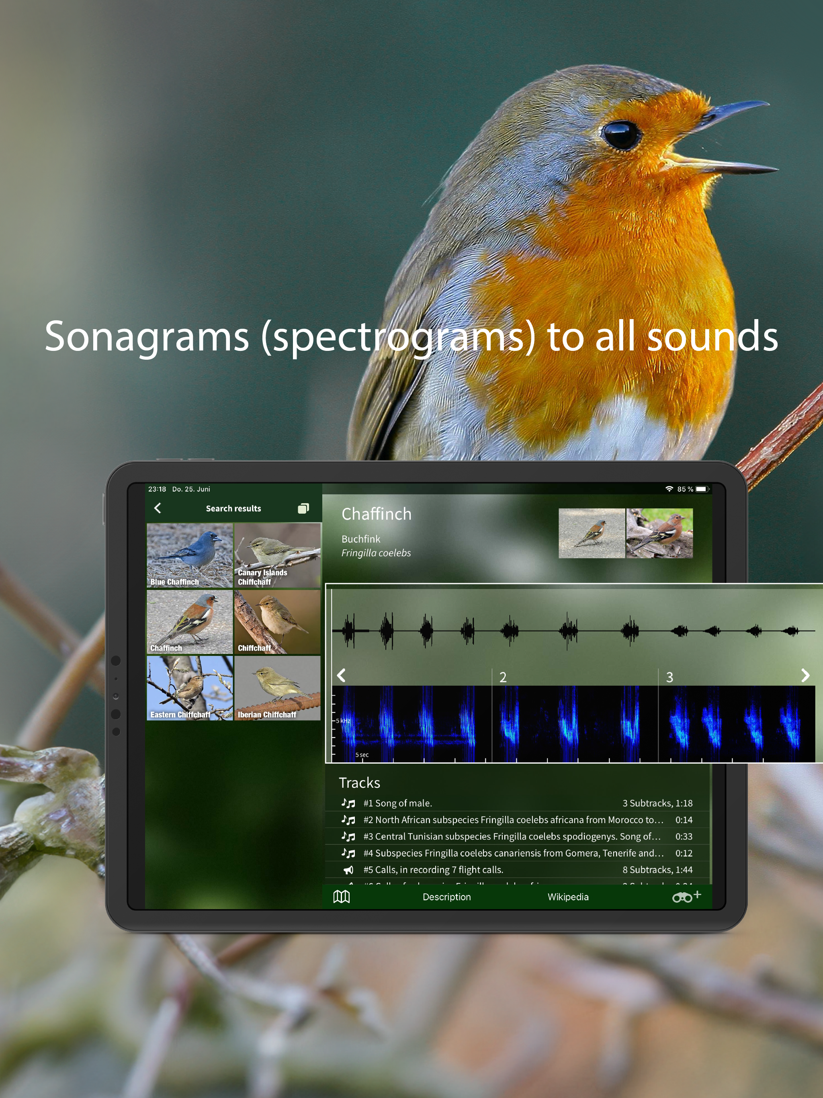The width and height of the screenshot is (823, 1098).
Task: Tap the note icon for track #3
Action: (x=348, y=836)
